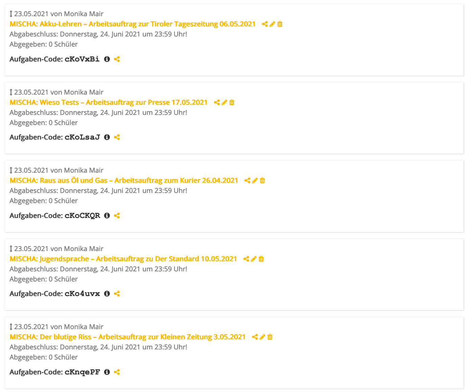Share task code cKoLsaJ
This screenshot has height=392, width=468.
(x=117, y=137)
